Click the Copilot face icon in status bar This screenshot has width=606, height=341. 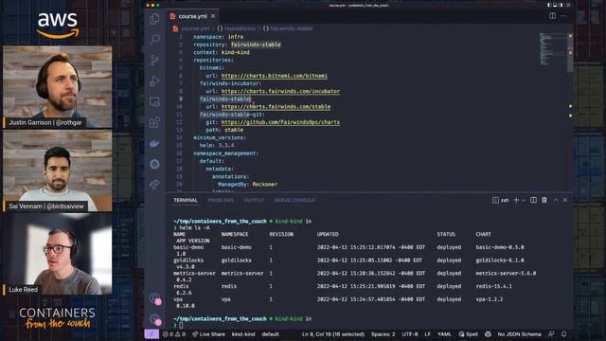click(488, 334)
